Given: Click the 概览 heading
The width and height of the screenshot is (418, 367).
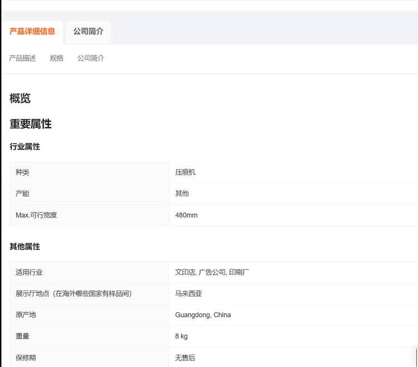Looking at the screenshot, I should coord(20,98).
